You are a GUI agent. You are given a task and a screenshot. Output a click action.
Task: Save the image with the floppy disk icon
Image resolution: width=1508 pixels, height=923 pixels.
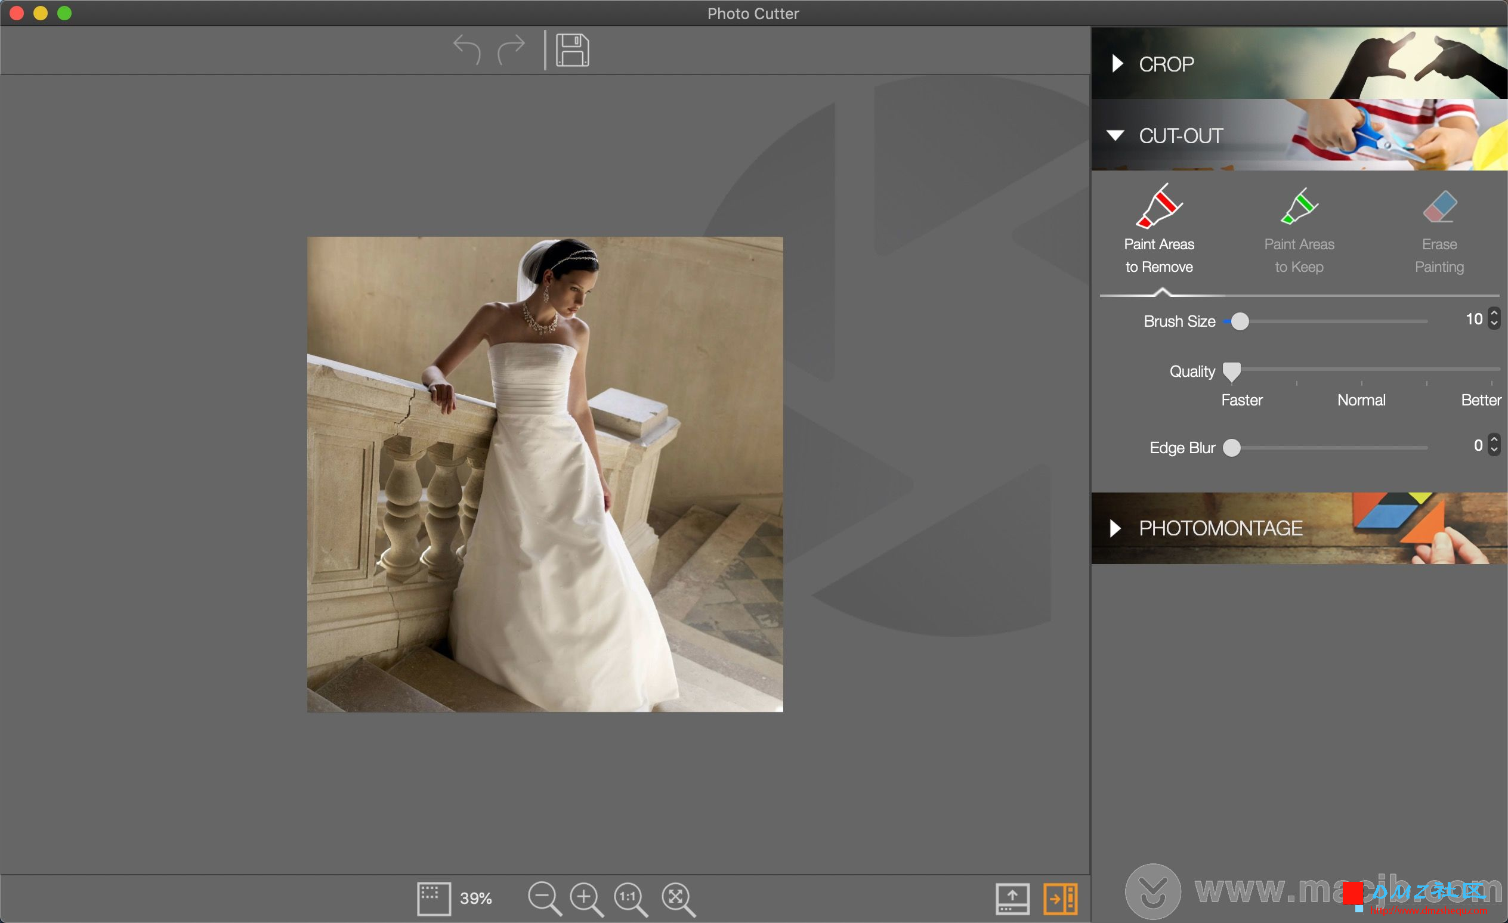(572, 50)
